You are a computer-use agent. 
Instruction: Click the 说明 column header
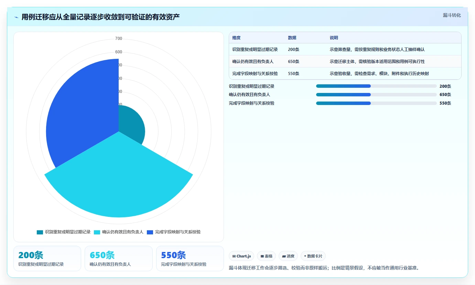(x=334, y=38)
